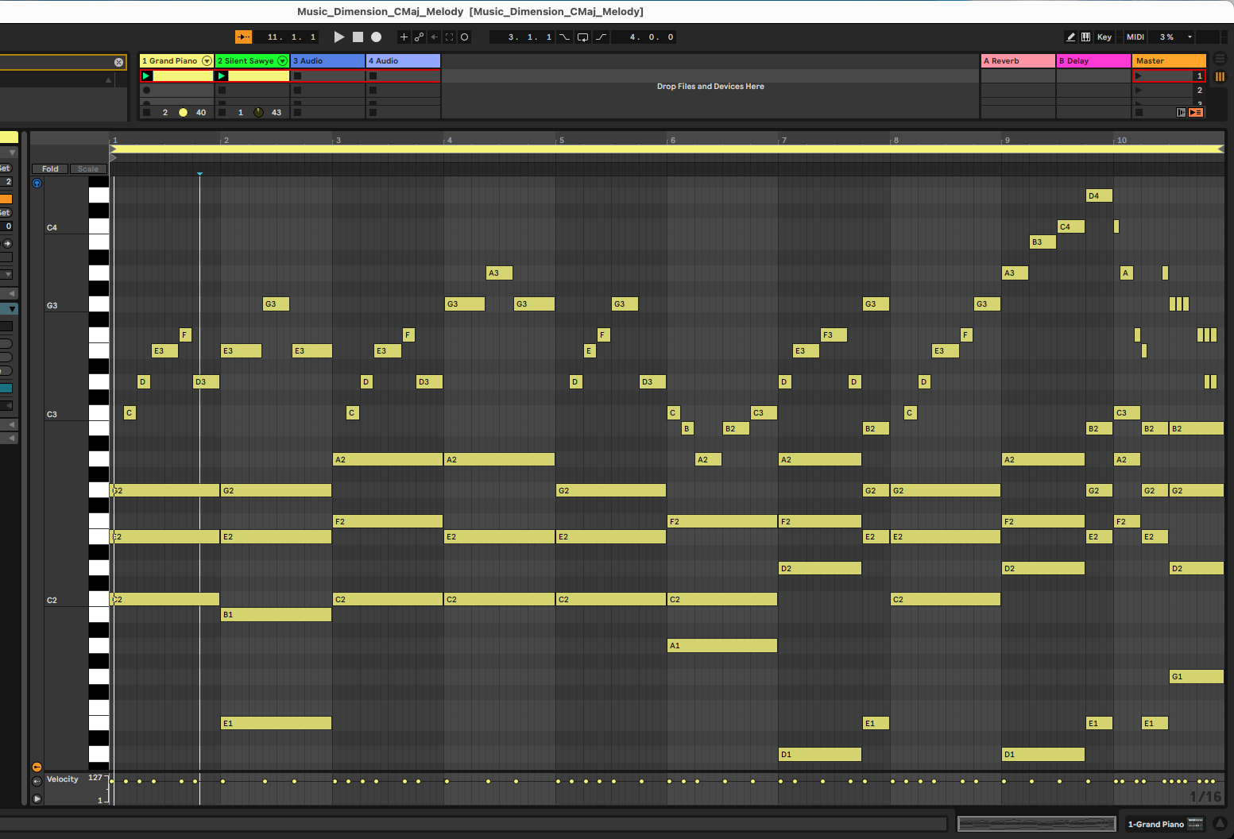
Task: Click Grand Piano clip stop button
Action: pyautogui.click(x=146, y=112)
